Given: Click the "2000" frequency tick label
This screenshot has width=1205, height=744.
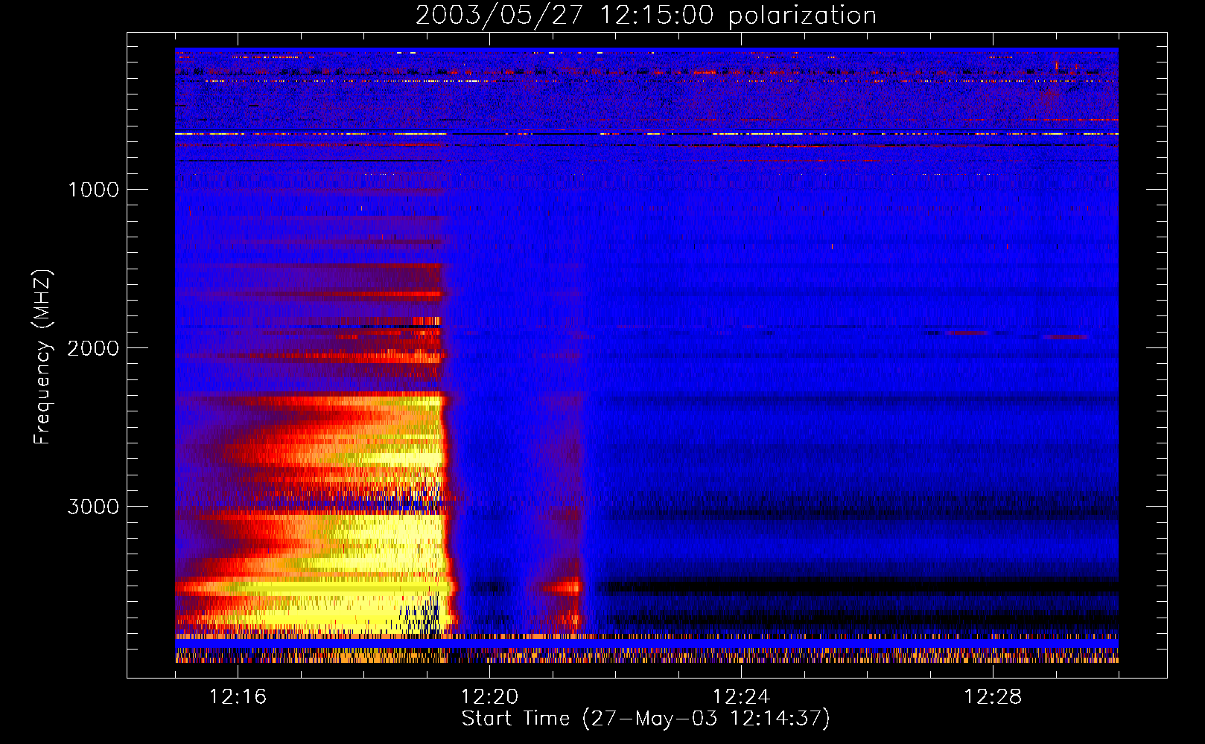Looking at the screenshot, I should click(x=93, y=348).
